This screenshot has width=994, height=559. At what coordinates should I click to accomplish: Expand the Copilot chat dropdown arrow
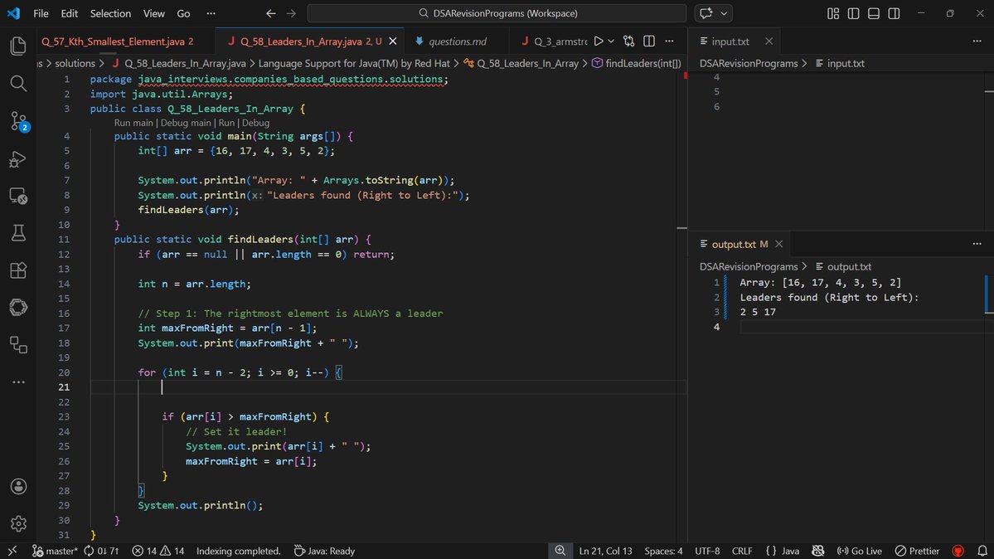pyautogui.click(x=724, y=13)
